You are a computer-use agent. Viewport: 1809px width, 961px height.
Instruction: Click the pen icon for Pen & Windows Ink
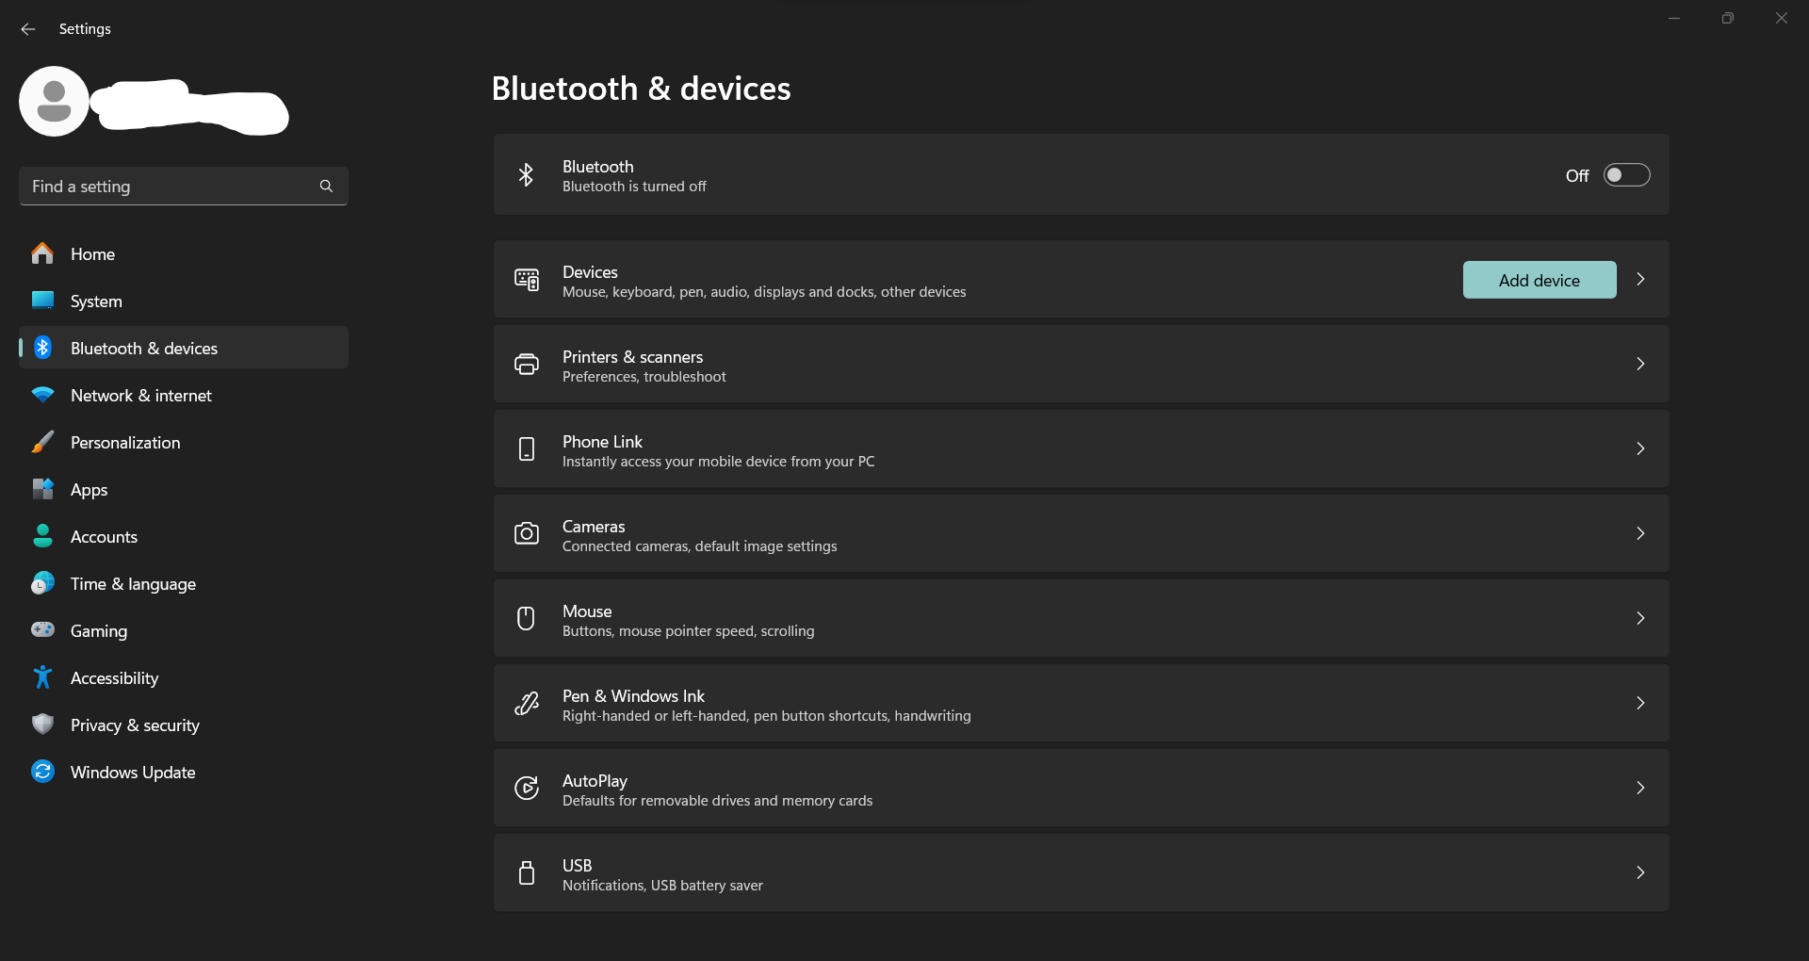[x=527, y=704]
